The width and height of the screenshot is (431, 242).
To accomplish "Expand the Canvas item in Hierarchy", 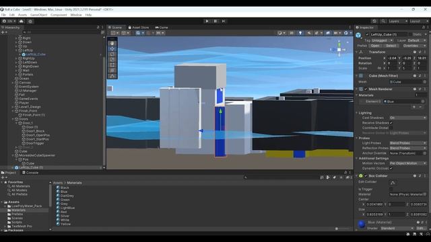I will (13, 83).
